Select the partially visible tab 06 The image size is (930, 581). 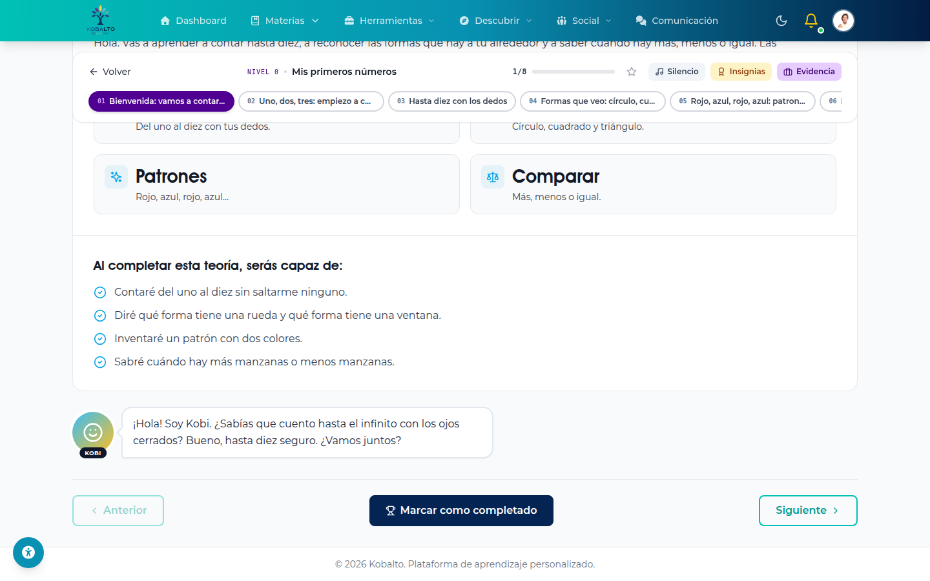tap(831, 101)
